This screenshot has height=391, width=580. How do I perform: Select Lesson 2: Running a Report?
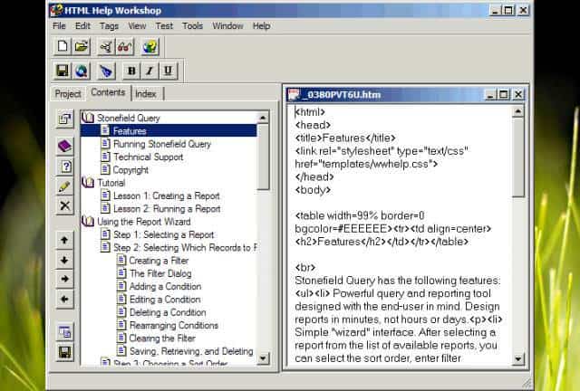tap(167, 209)
